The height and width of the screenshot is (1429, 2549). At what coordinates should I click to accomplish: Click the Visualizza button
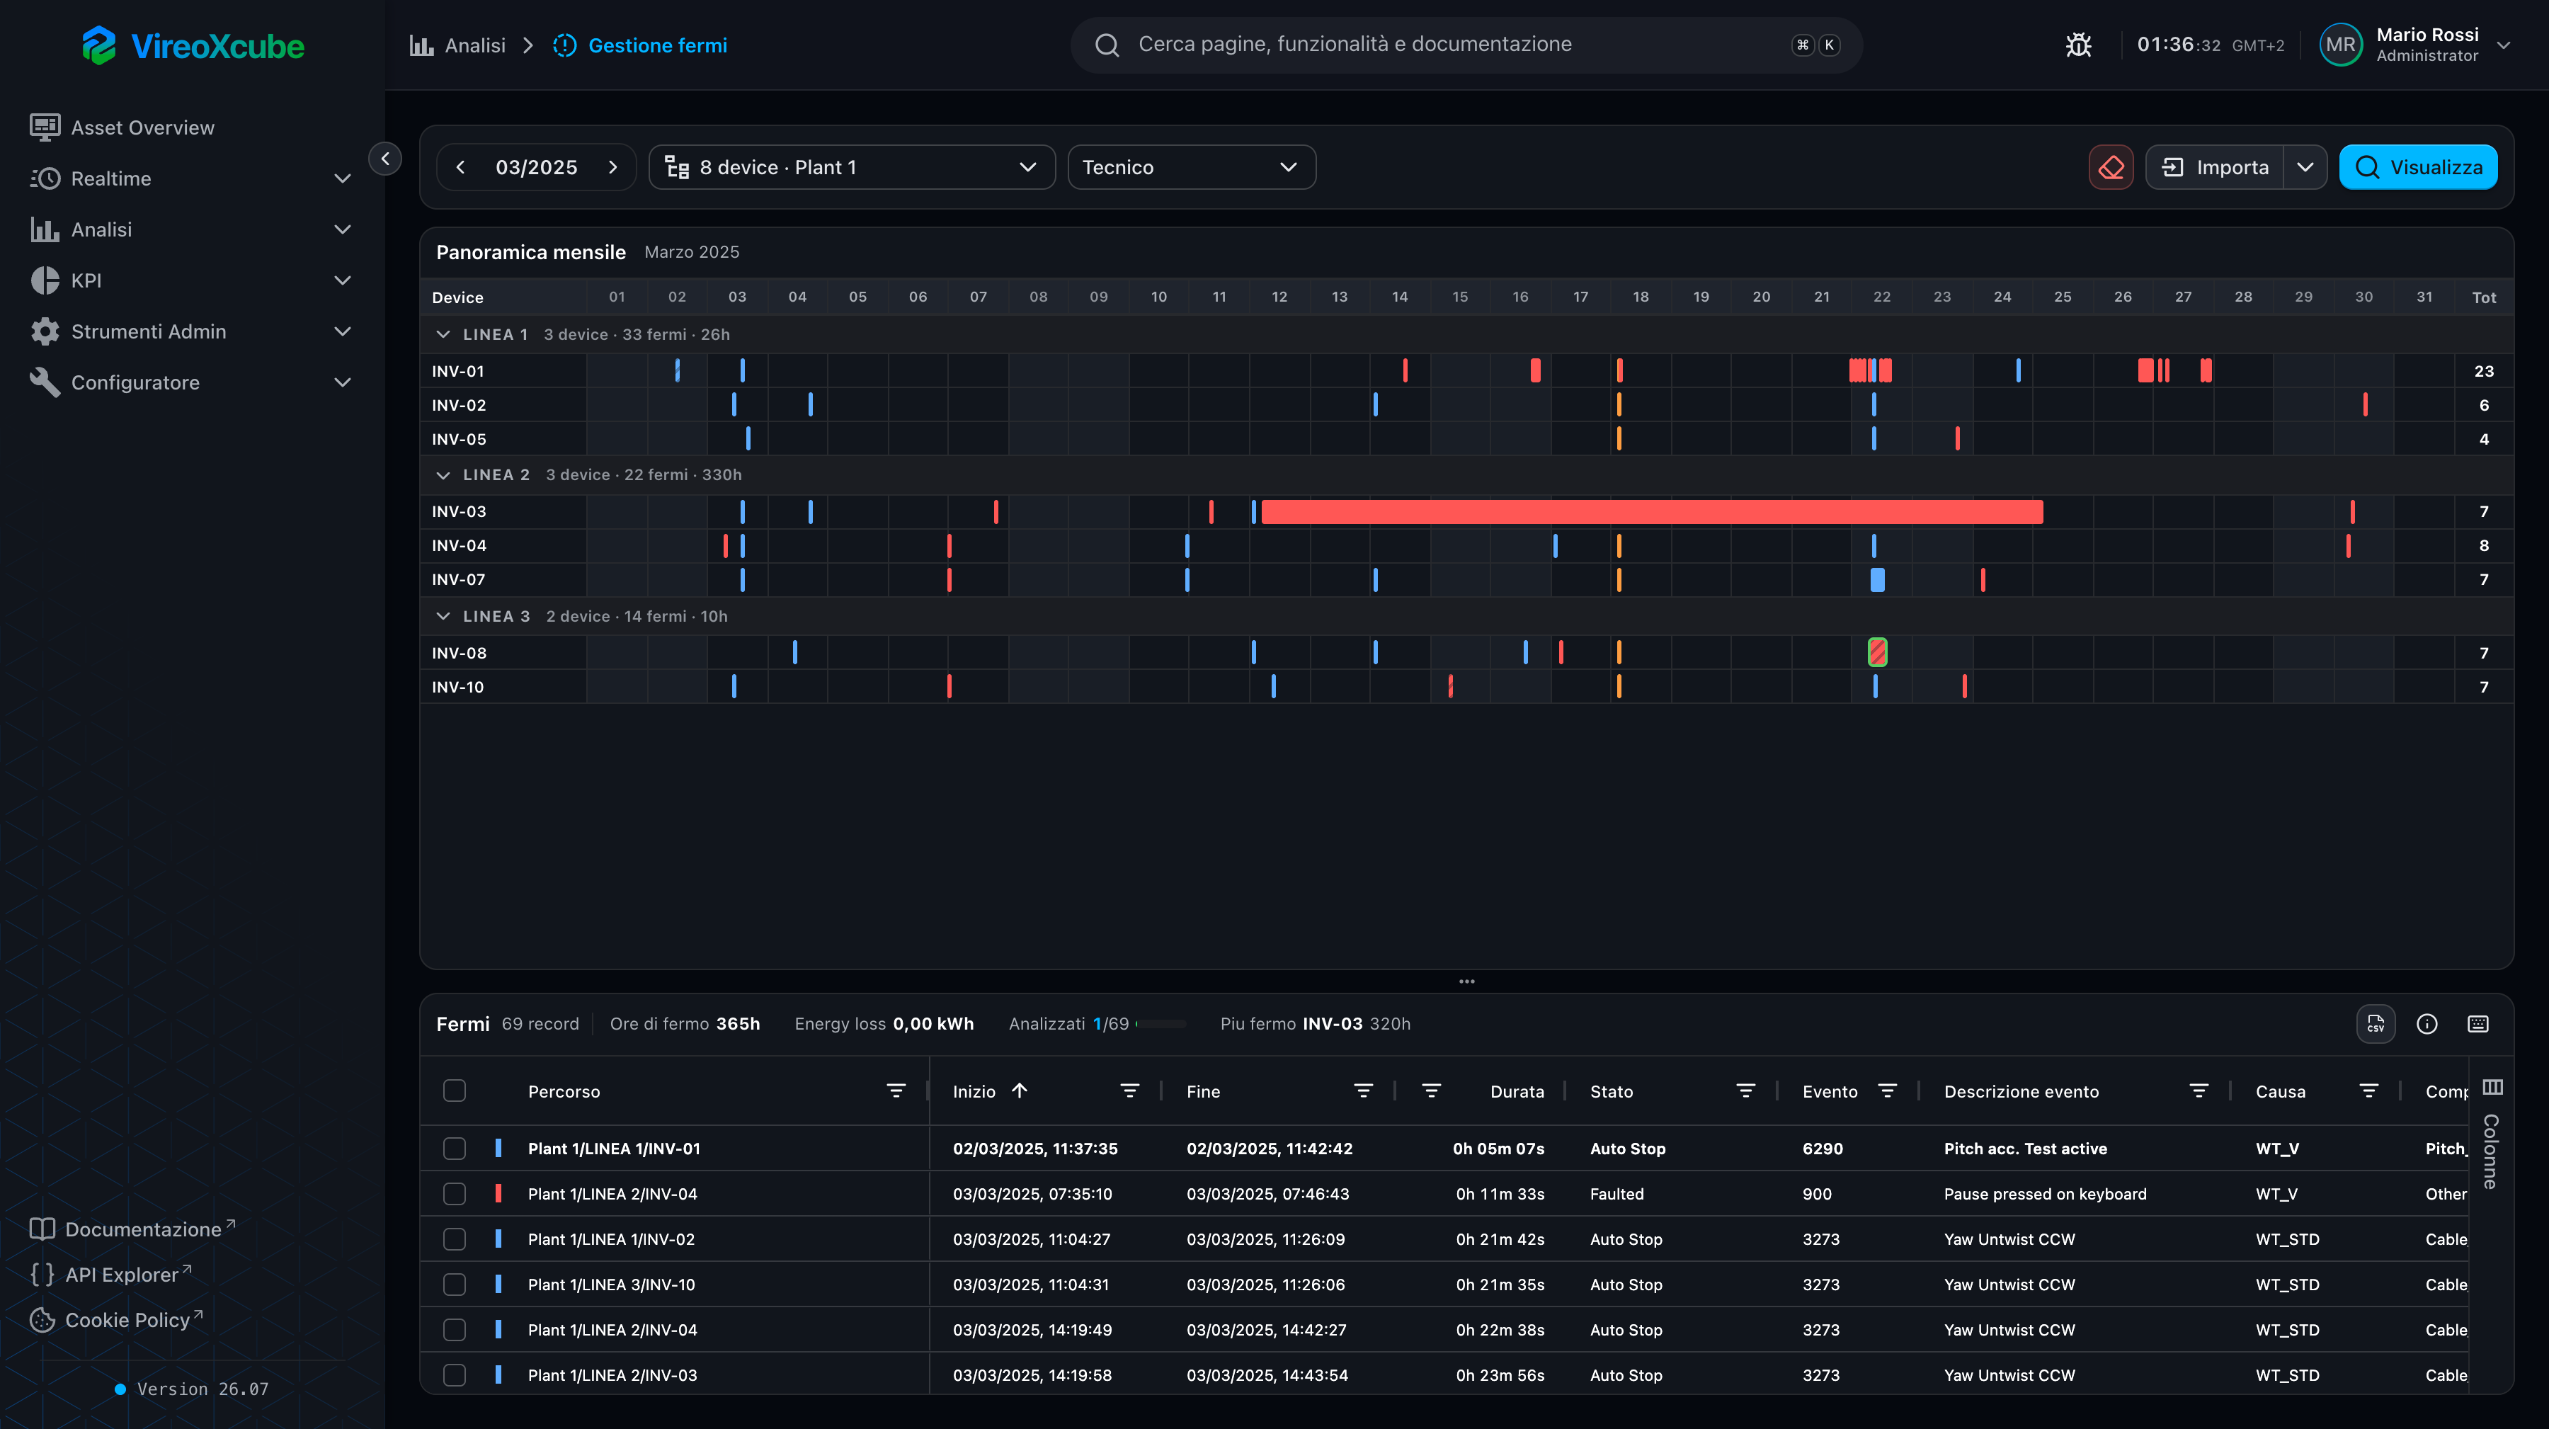click(x=2417, y=167)
